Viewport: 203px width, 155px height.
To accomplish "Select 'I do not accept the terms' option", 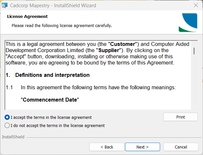I will [7, 125].
